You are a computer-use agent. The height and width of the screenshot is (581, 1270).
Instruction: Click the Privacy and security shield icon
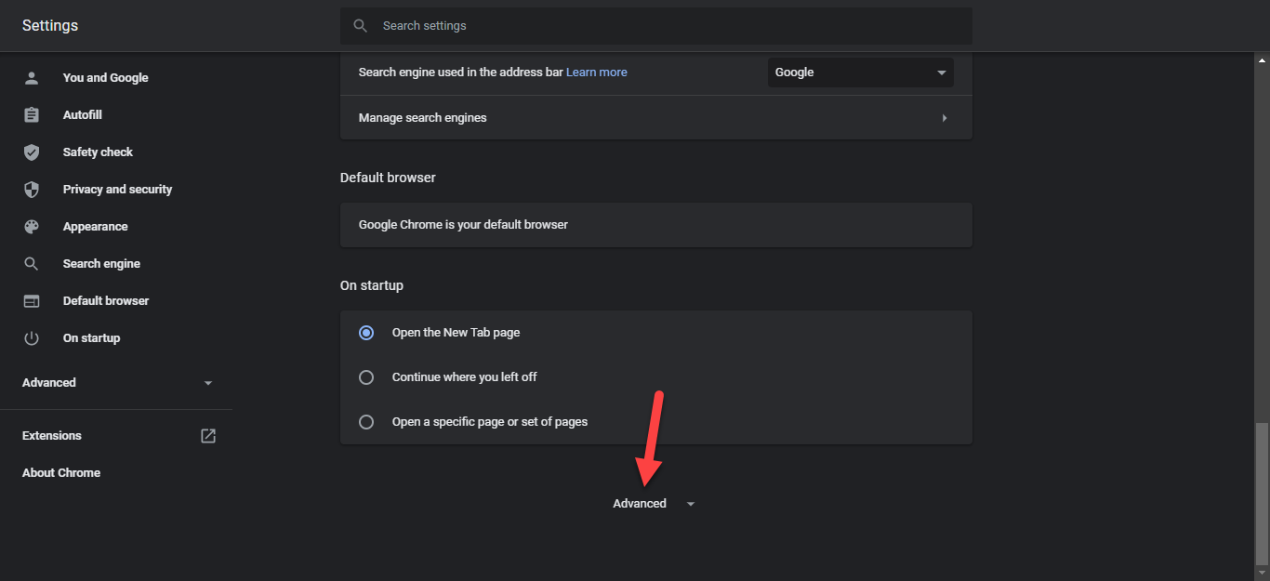pyautogui.click(x=32, y=190)
